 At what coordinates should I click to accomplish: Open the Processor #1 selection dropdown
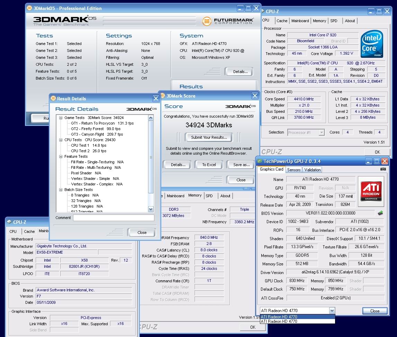(x=322, y=132)
